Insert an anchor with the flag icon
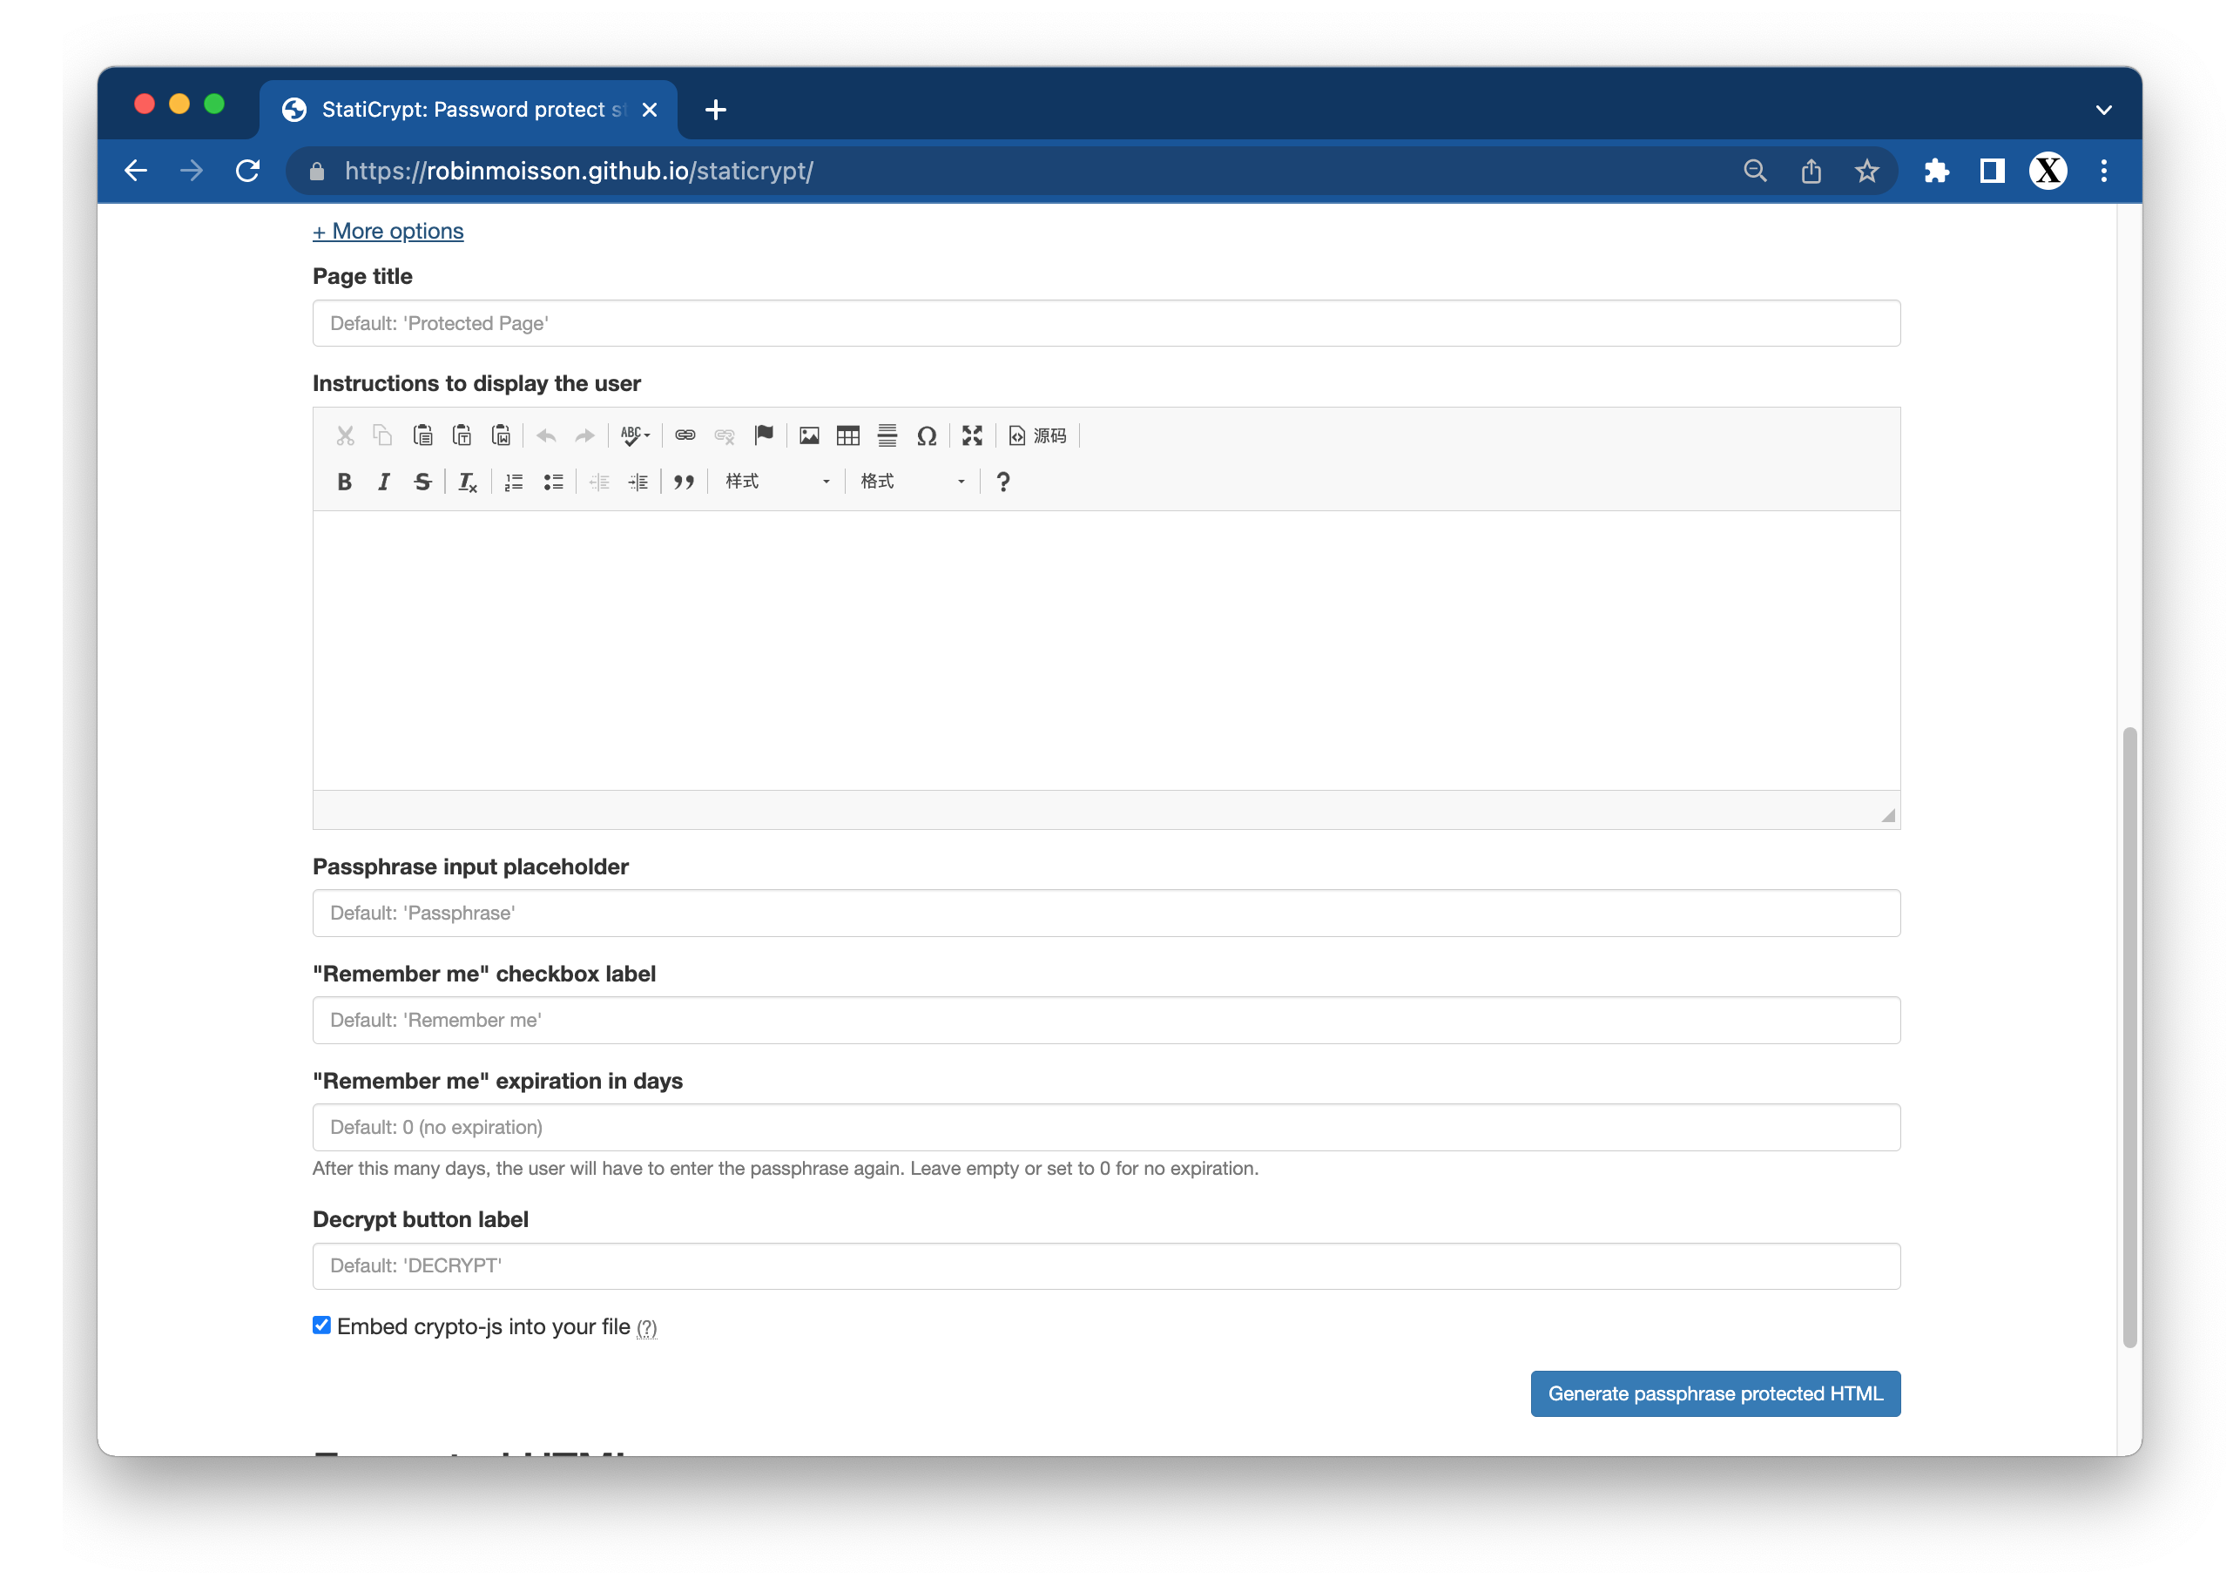2240x1585 pixels. pyautogui.click(x=763, y=435)
